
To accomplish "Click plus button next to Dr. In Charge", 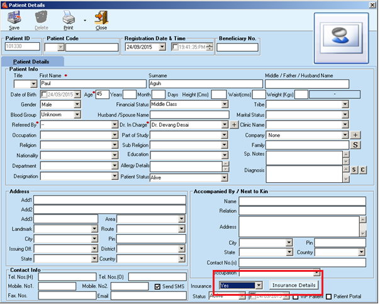I will 234,125.
